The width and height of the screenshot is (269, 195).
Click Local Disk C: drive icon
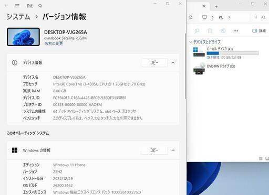[x=199, y=52]
